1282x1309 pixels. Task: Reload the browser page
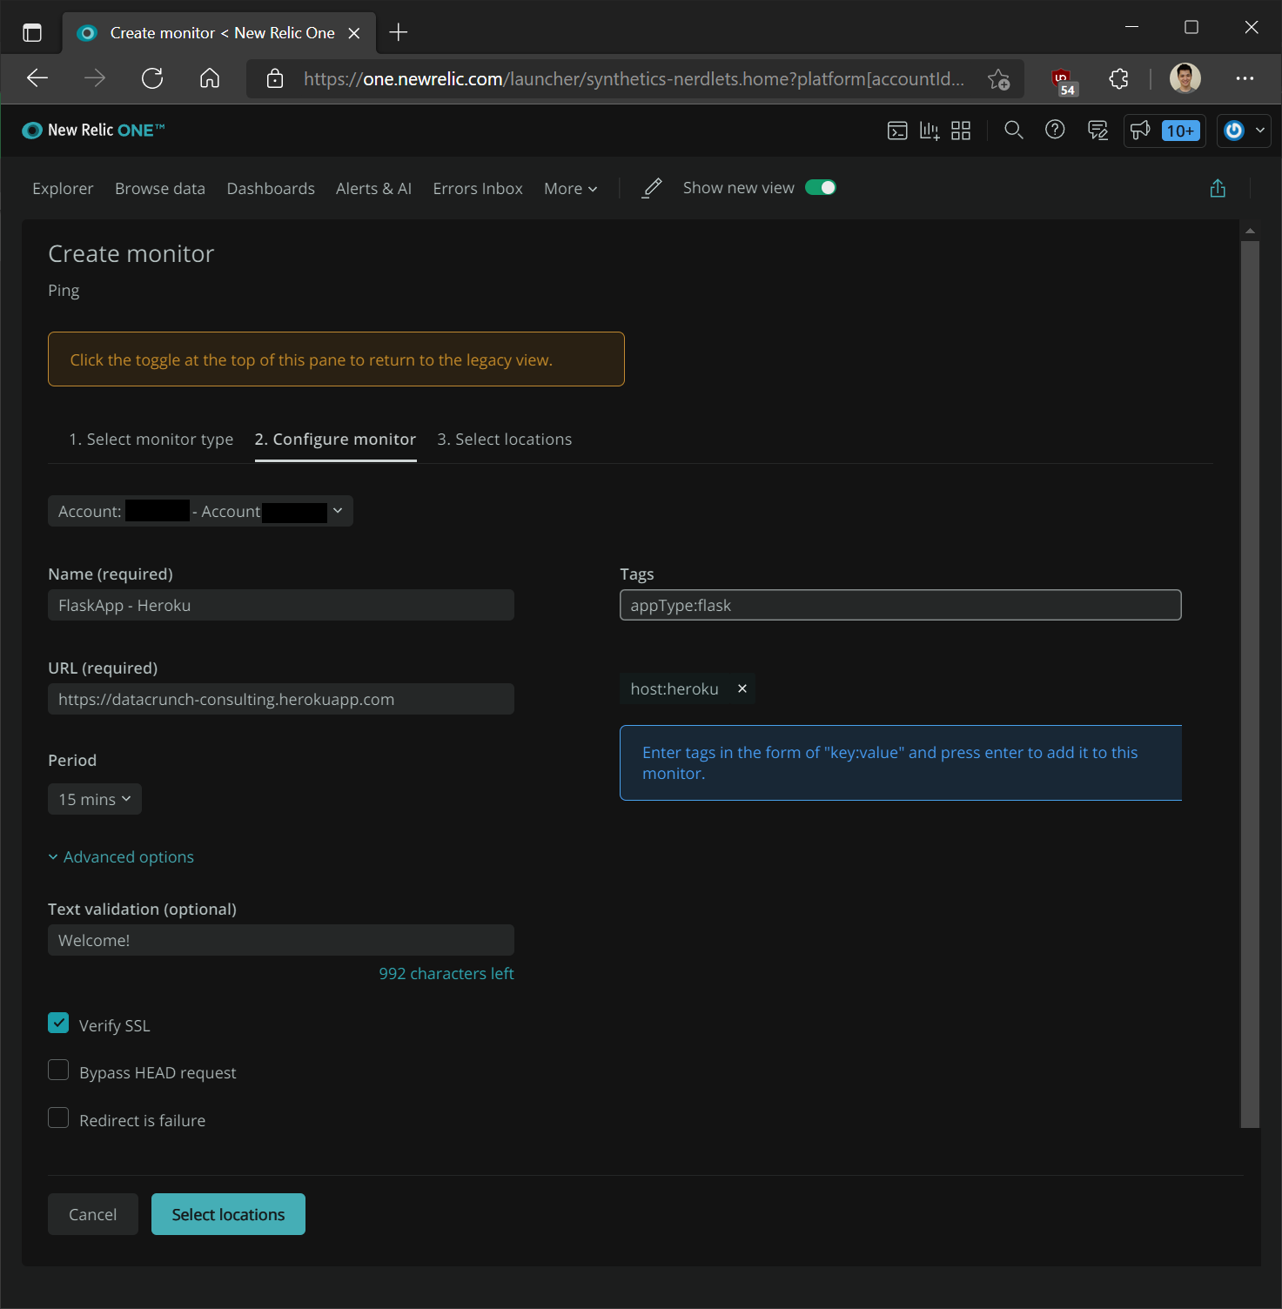click(152, 78)
